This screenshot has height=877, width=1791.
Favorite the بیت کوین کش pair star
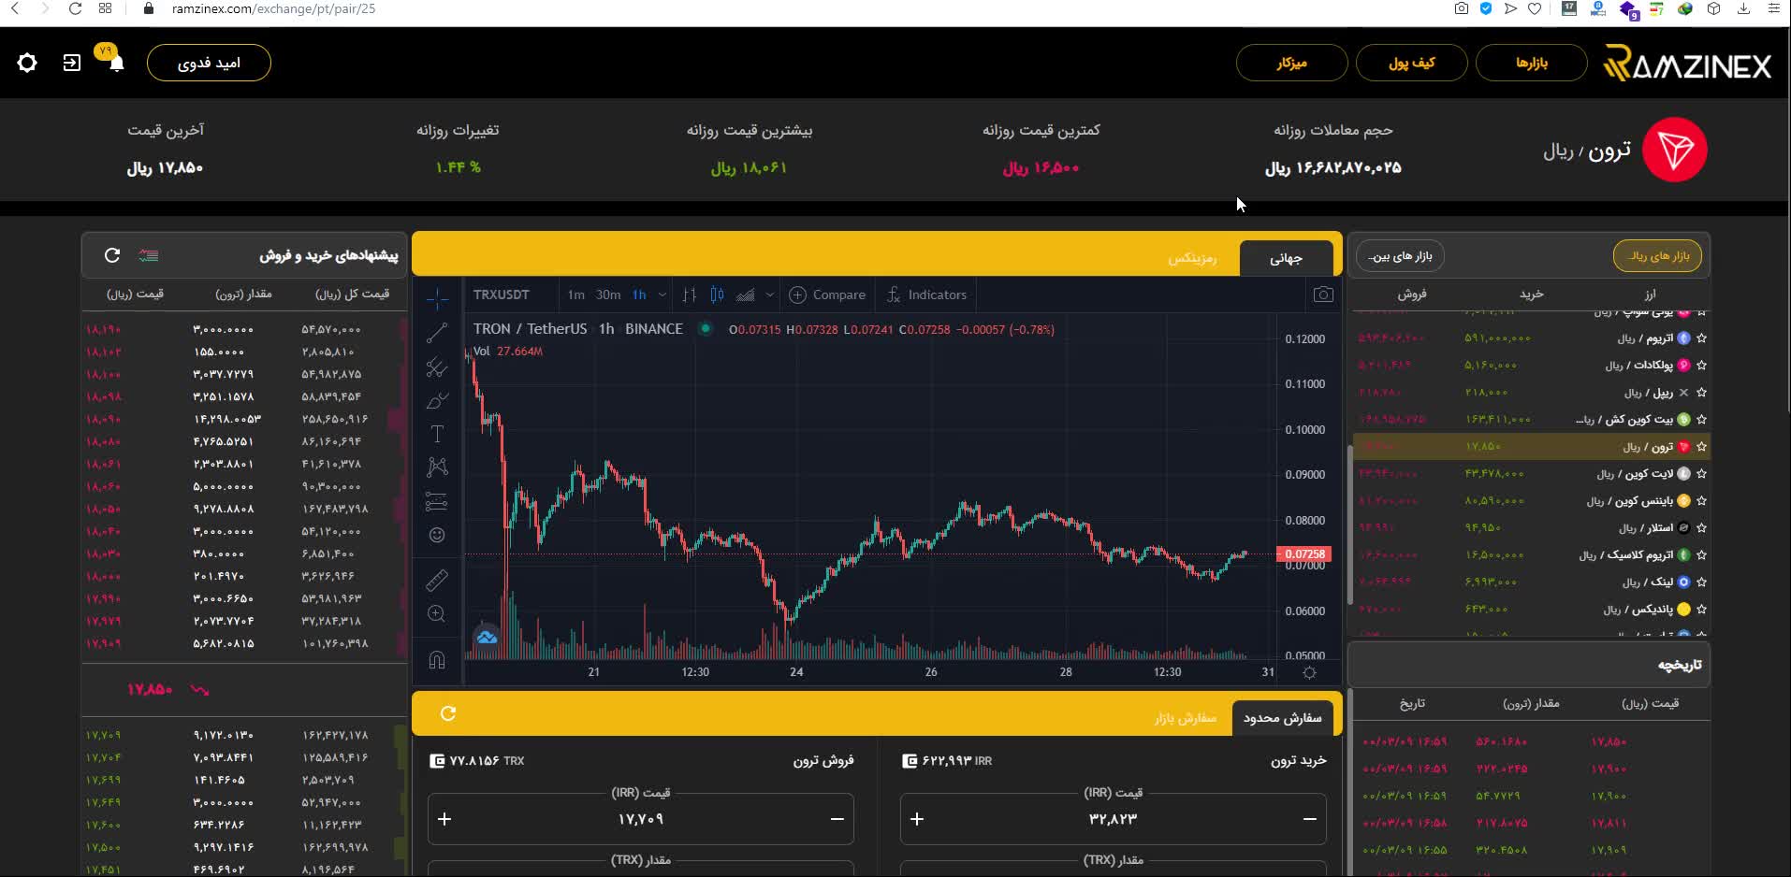1701,420
